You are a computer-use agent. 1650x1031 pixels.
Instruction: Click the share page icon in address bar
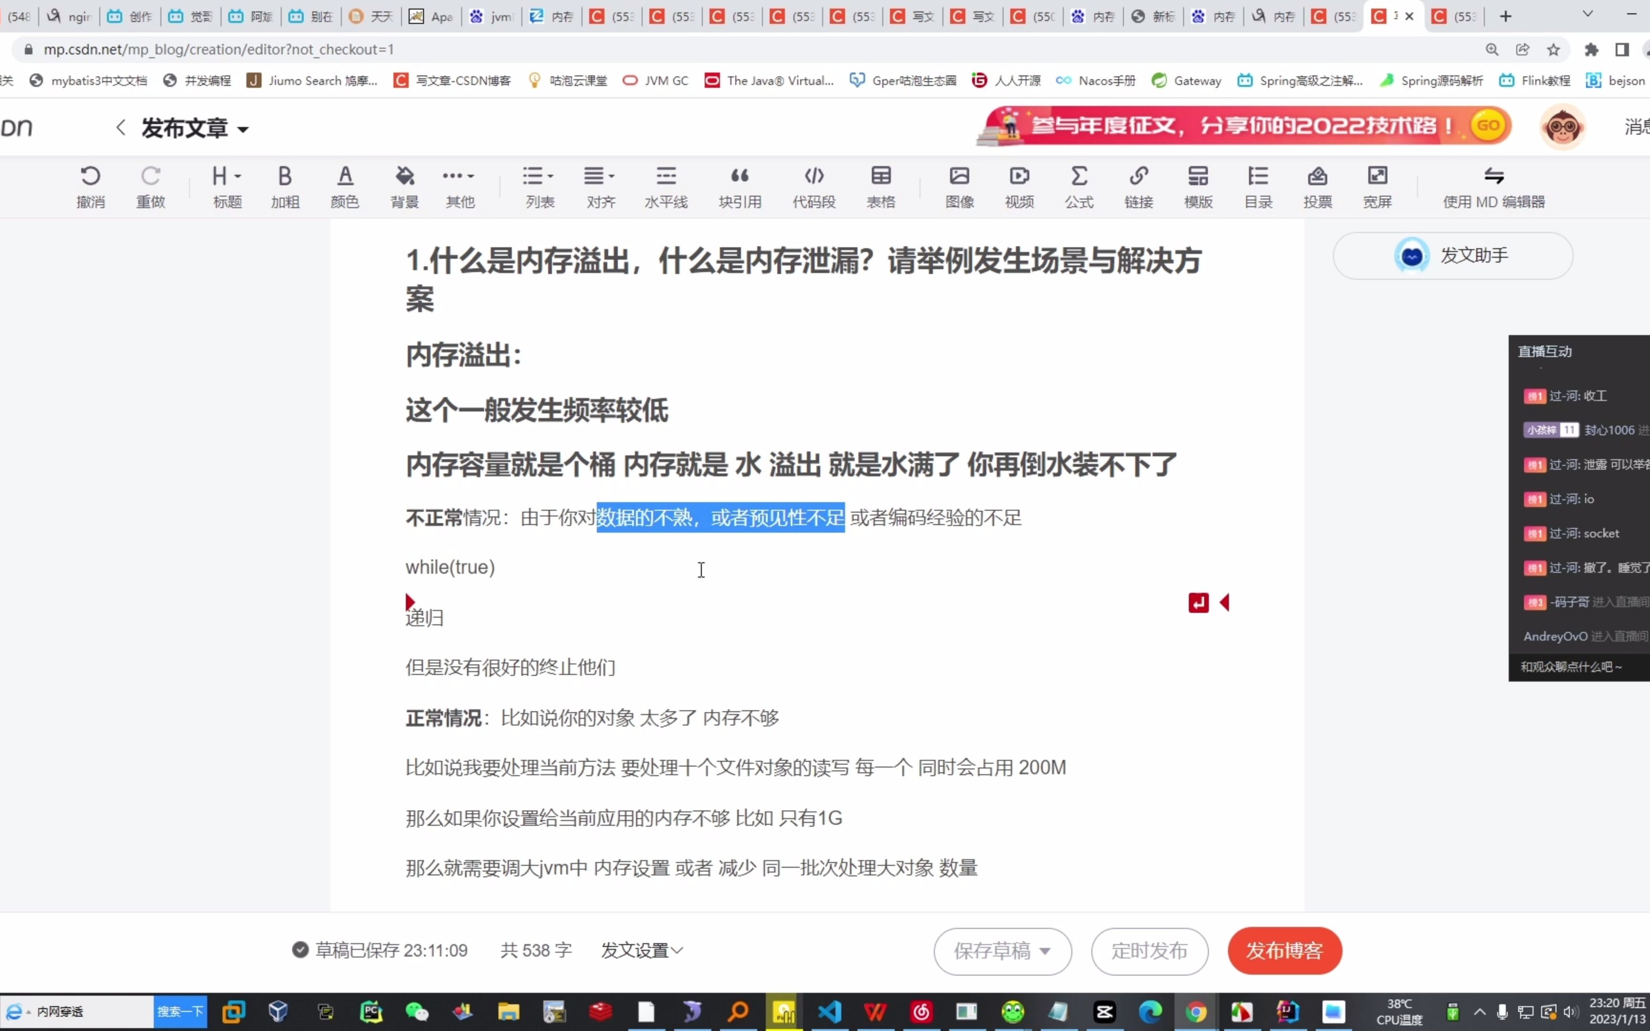coord(1523,49)
